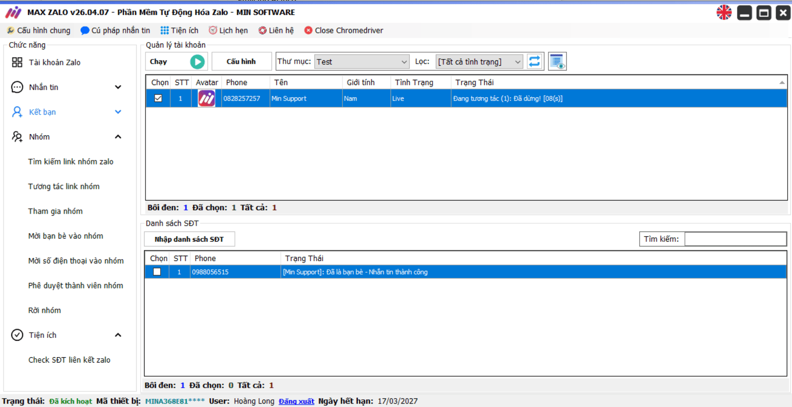Open Check SĐT liên kết zalo
The width and height of the screenshot is (792, 407).
tap(69, 360)
